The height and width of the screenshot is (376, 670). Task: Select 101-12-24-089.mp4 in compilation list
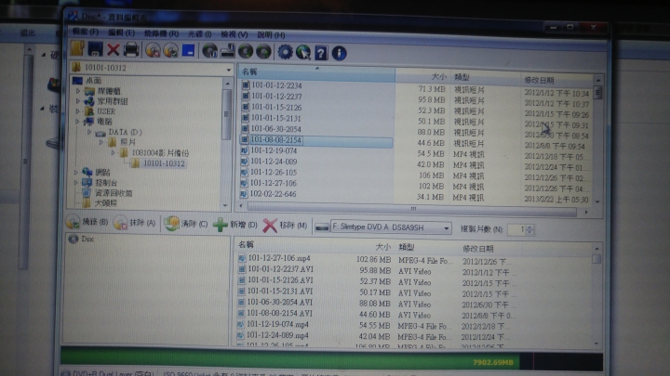[x=277, y=335]
